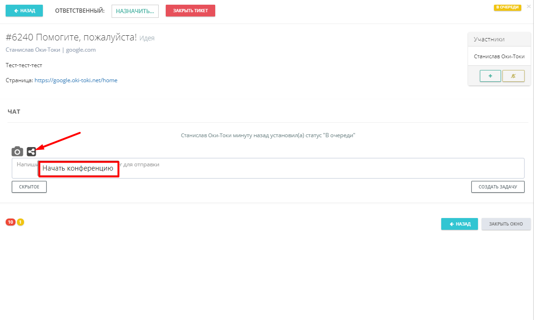
Task: Open the google.oki-toki.net/home page link
Action: click(76, 80)
